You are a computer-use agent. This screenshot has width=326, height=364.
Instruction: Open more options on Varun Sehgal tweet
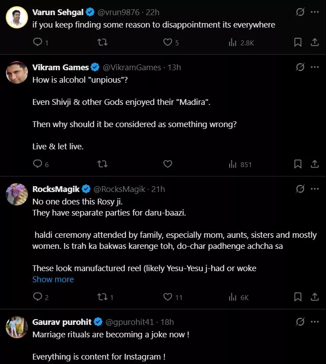pos(315,12)
